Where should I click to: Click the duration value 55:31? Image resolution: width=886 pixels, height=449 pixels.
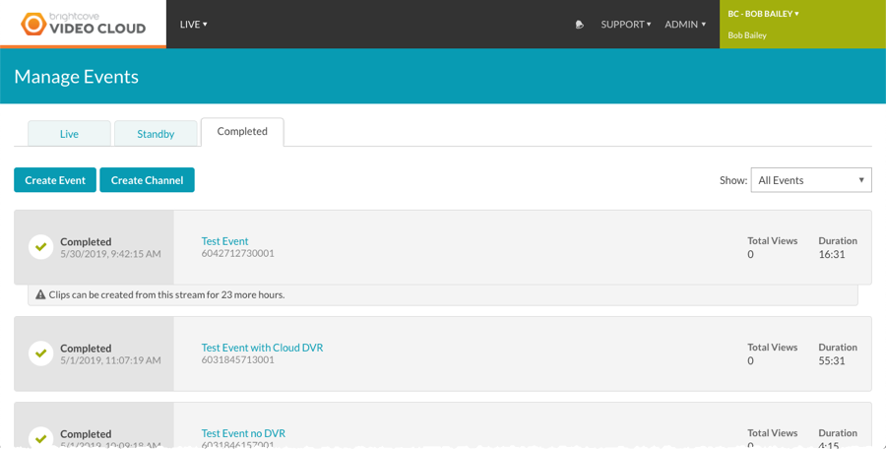(x=832, y=360)
